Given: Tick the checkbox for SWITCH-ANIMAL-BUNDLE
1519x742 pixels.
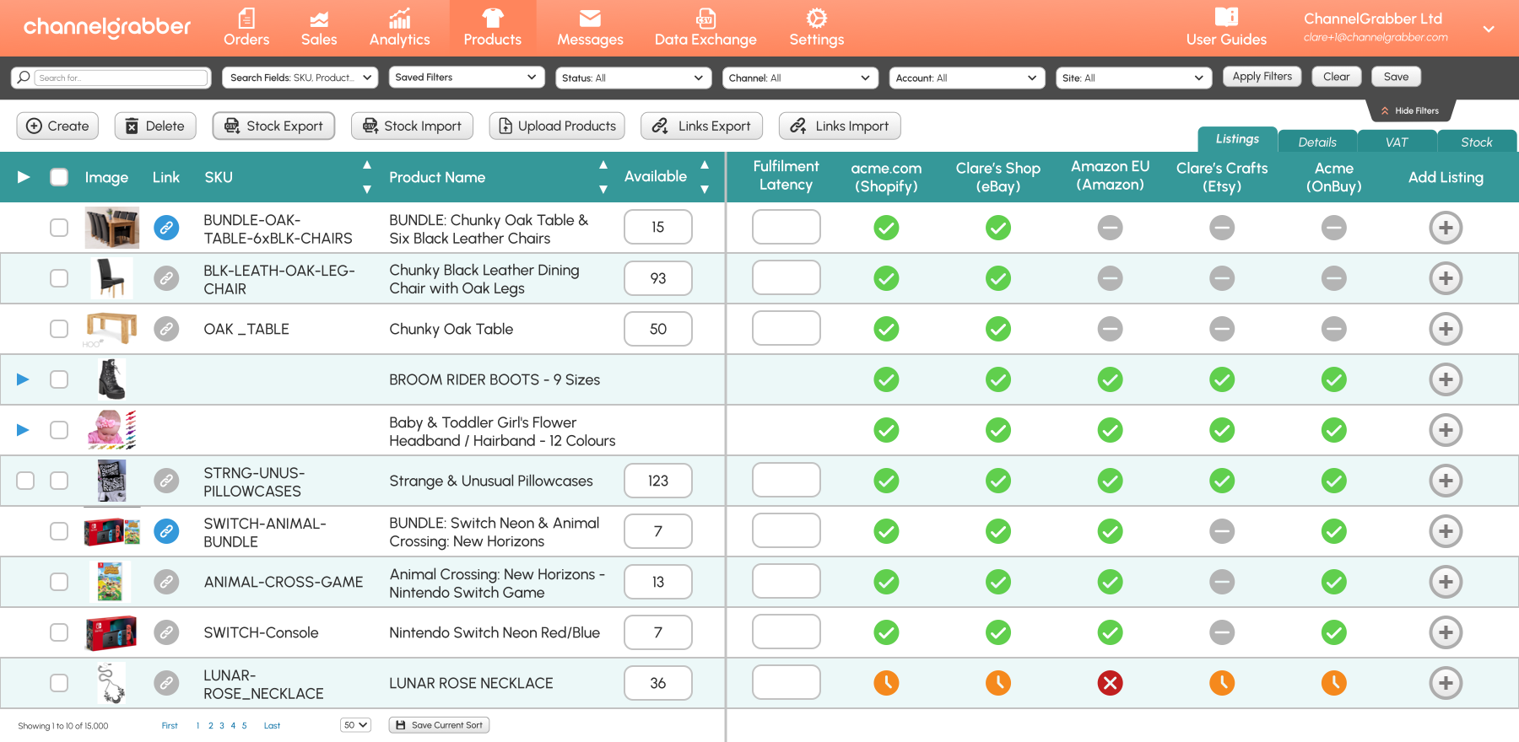Looking at the screenshot, I should [x=59, y=531].
